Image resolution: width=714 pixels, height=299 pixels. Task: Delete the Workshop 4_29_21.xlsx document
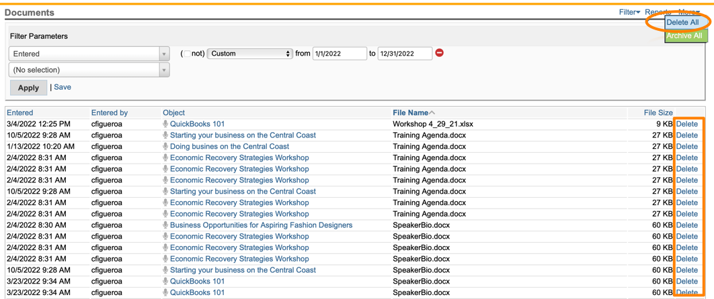point(687,124)
